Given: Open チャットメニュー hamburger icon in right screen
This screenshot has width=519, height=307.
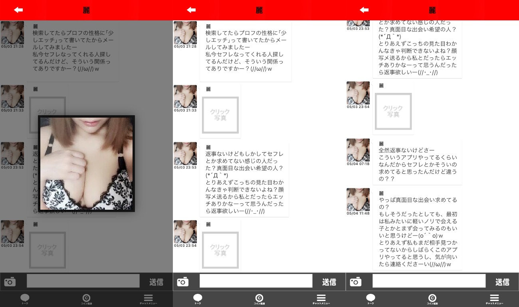Looking at the screenshot, I should [x=494, y=299].
